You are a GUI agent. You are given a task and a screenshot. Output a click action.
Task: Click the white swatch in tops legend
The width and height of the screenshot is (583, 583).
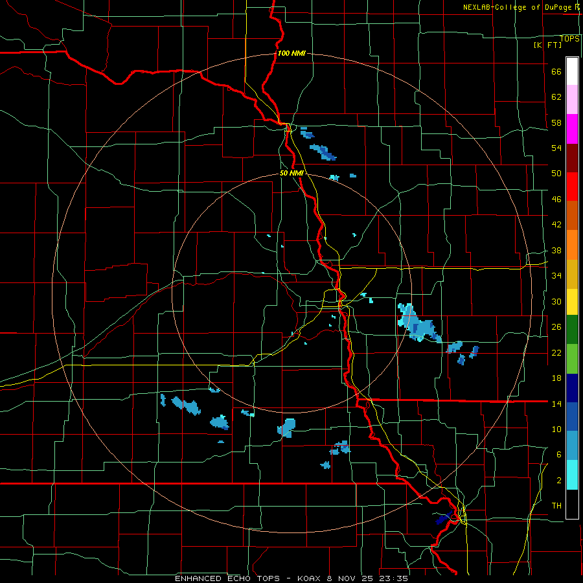572,71
